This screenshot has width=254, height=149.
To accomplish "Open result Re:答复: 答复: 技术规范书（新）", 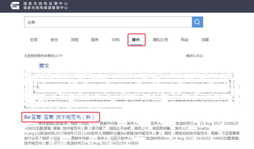I will (x=59, y=117).
